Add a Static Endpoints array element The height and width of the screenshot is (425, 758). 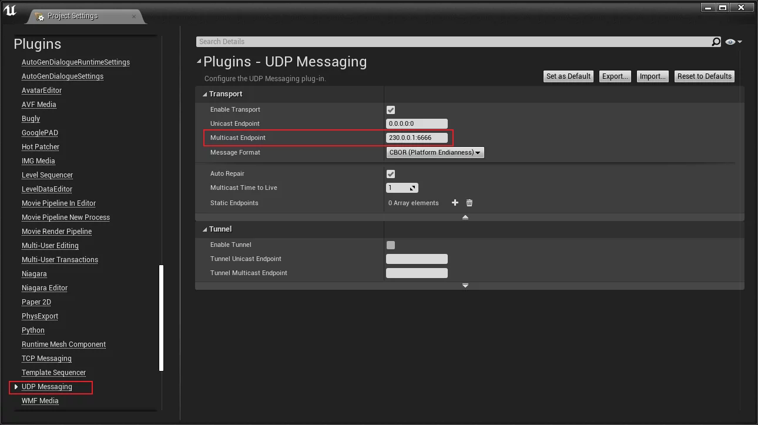455,203
